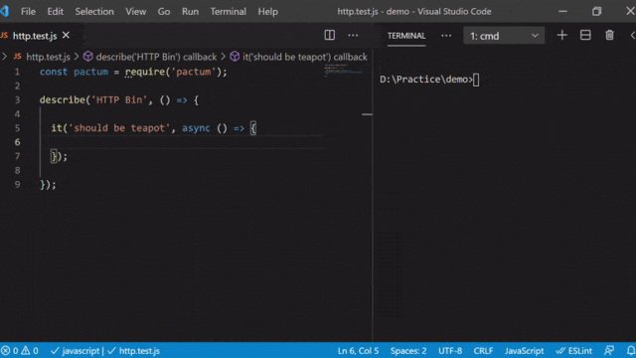Click 'should be teapot' string on line 5

[119, 128]
